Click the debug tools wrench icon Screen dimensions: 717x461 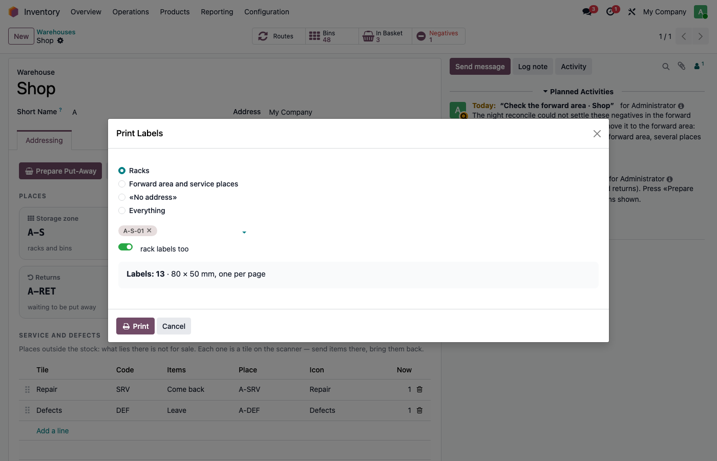coord(632,12)
